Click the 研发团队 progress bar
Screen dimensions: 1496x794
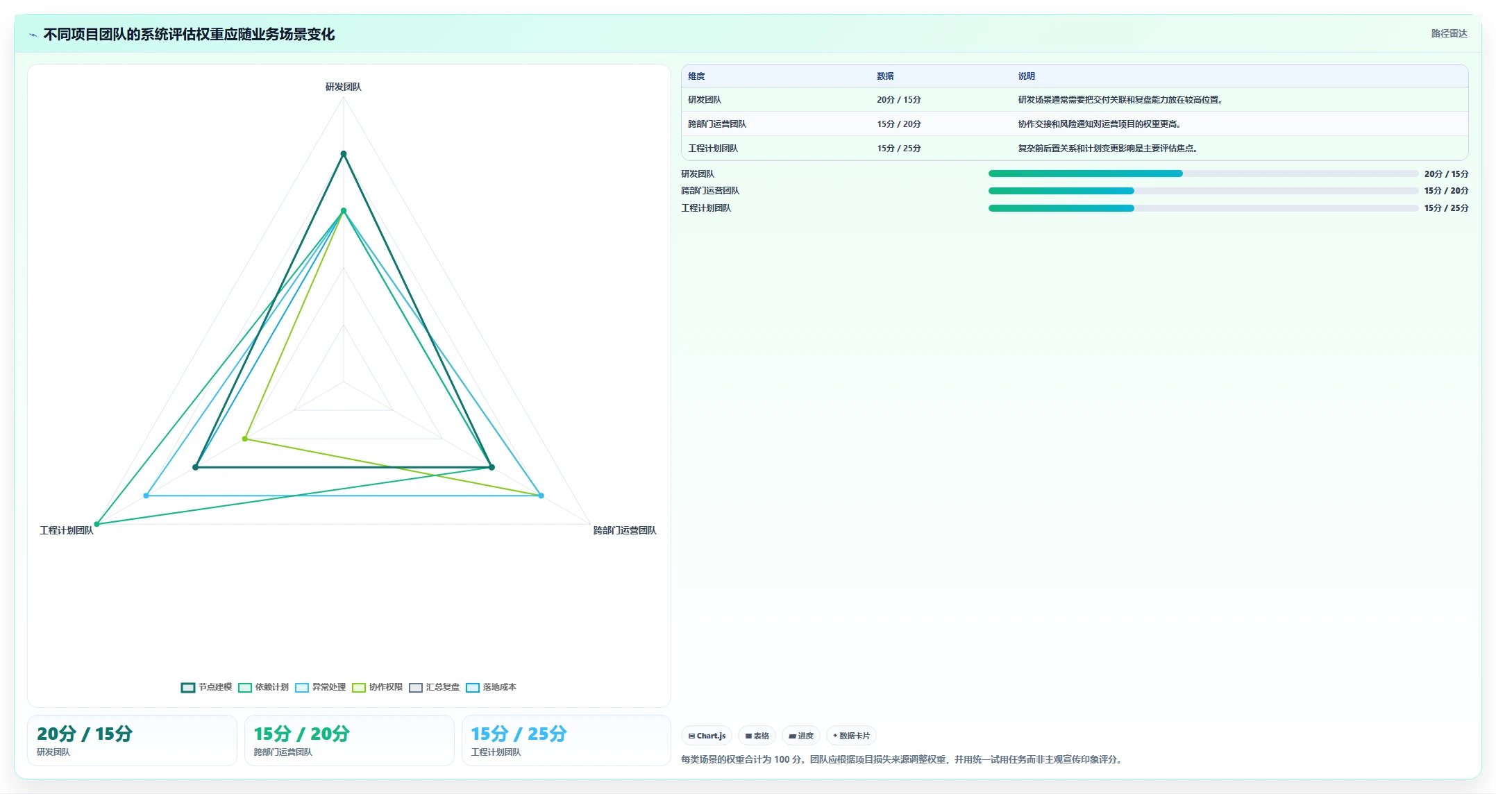pos(1203,174)
